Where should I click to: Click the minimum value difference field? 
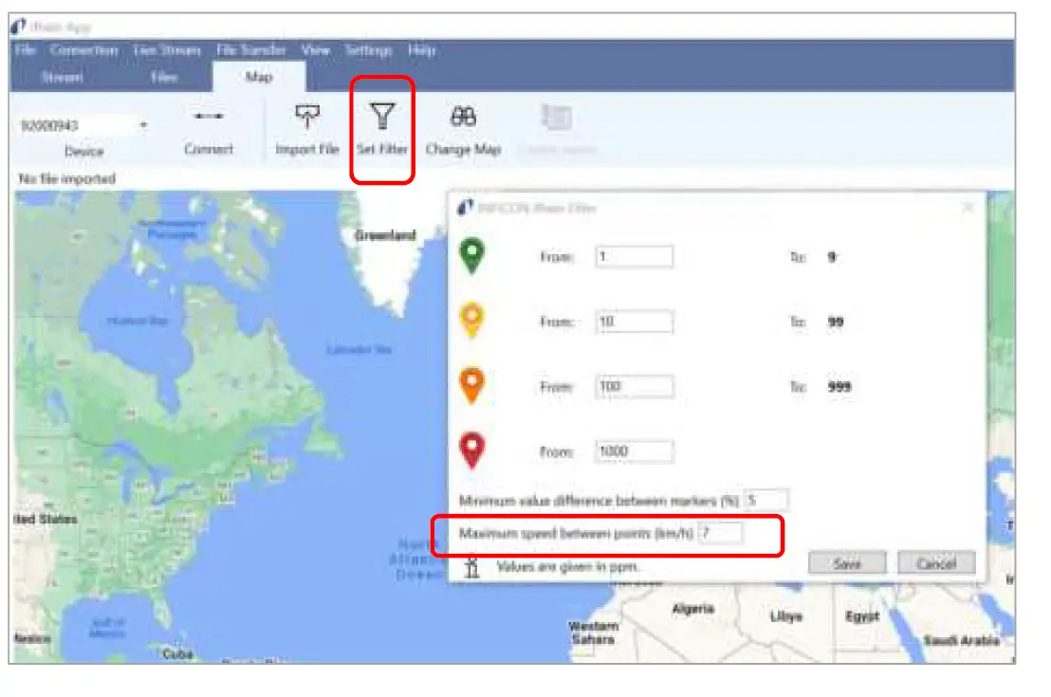pyautogui.click(x=766, y=500)
